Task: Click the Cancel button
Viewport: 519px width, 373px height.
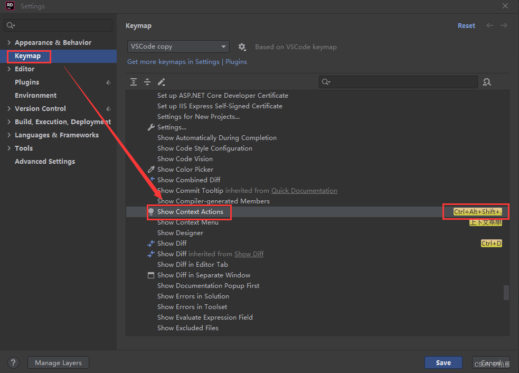Action: pos(490,363)
